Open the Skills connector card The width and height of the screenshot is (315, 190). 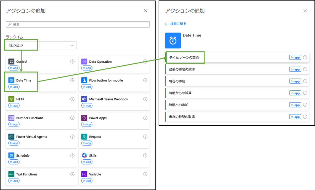(x=114, y=158)
